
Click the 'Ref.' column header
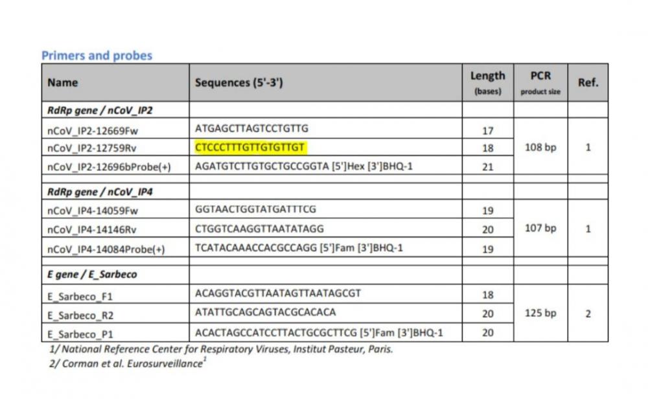point(588,82)
